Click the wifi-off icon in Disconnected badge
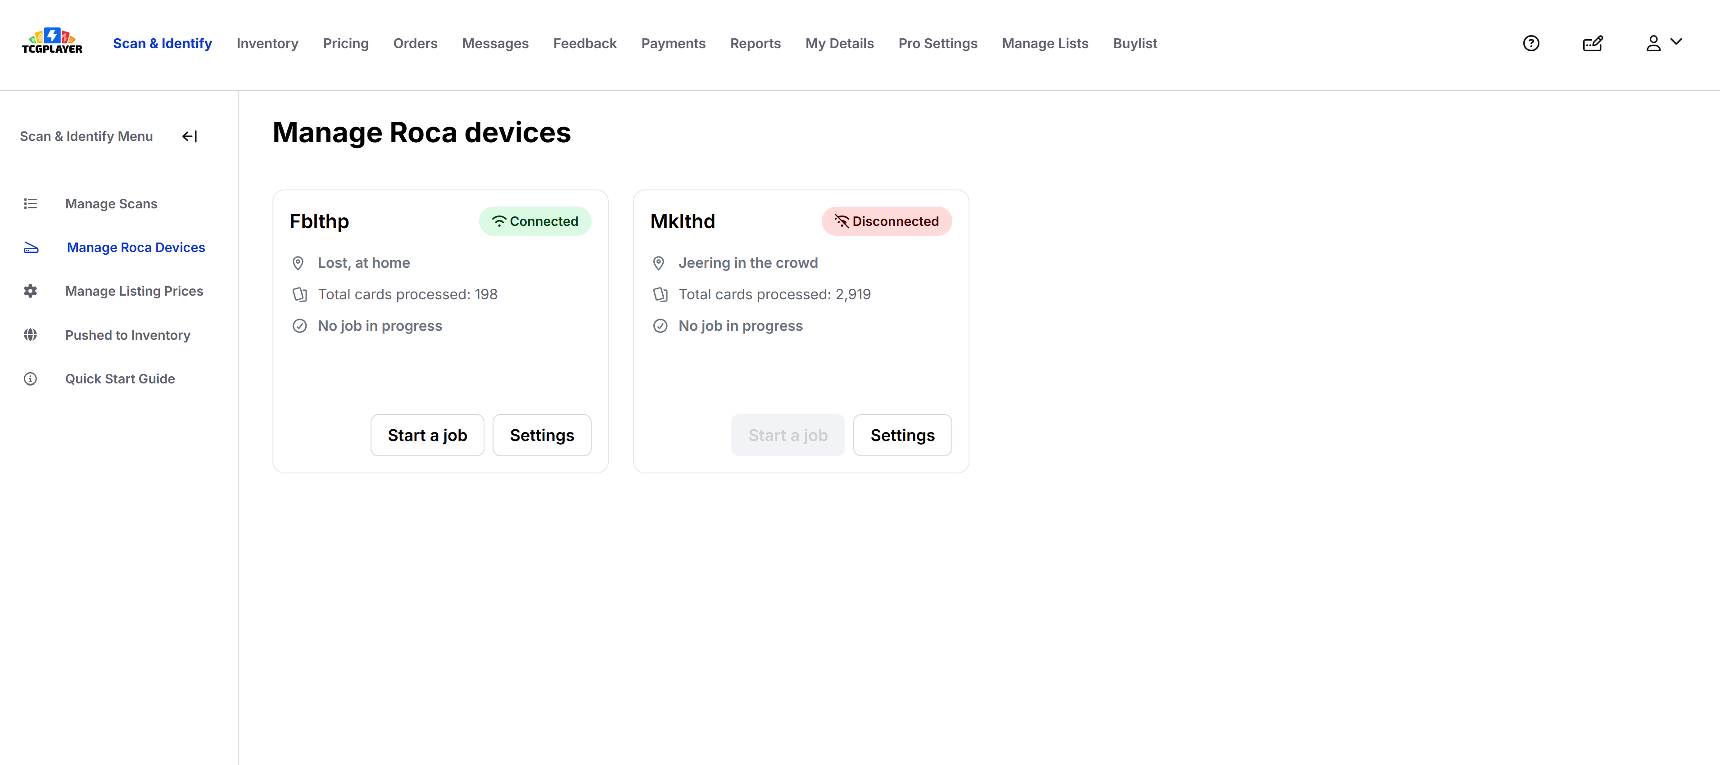Screen dimensions: 1720x765 pyautogui.click(x=841, y=221)
